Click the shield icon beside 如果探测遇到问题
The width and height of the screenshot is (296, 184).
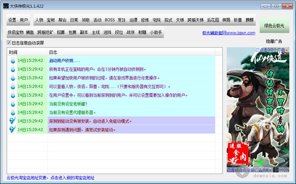[13, 130]
